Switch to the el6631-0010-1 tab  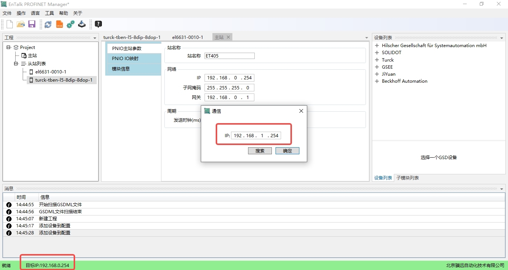[187, 37]
